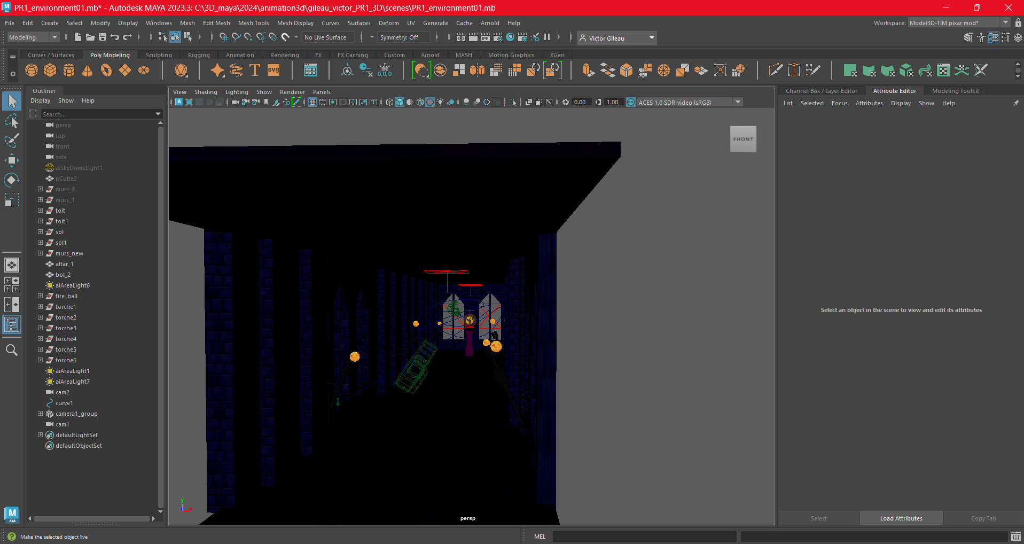Viewport: 1024px width, 544px height.
Task: Select the Lasso tool in the toolbox
Action: click(x=12, y=121)
